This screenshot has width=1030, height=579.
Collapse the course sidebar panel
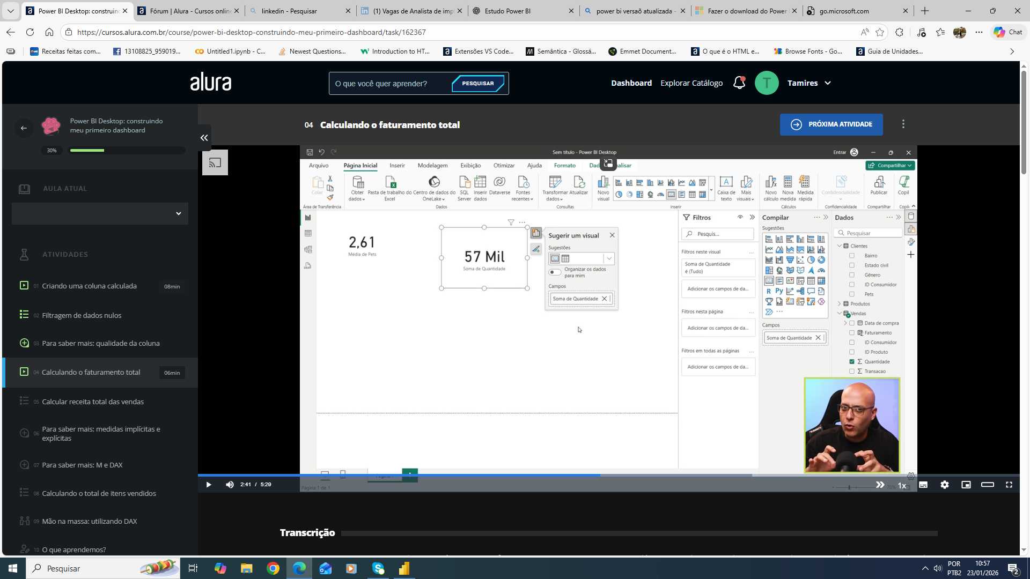click(204, 138)
